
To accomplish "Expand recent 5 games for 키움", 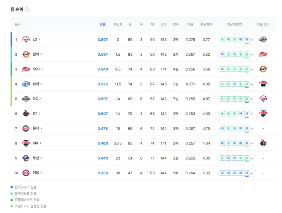I will click(x=252, y=173).
